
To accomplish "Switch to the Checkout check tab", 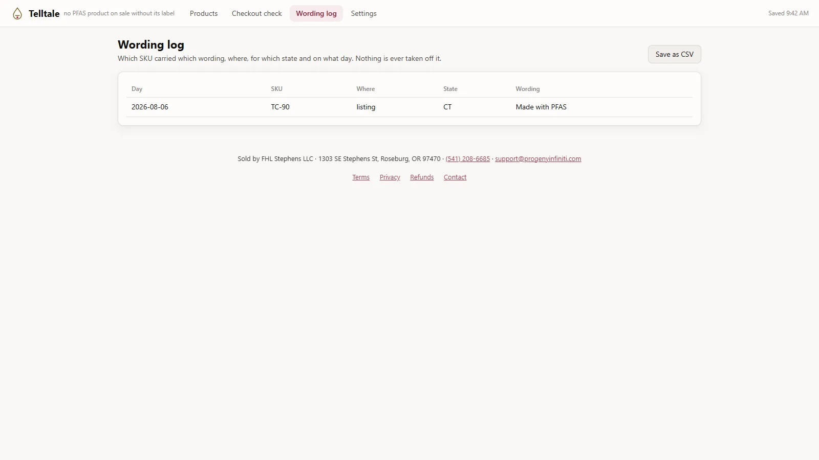I will point(256,13).
